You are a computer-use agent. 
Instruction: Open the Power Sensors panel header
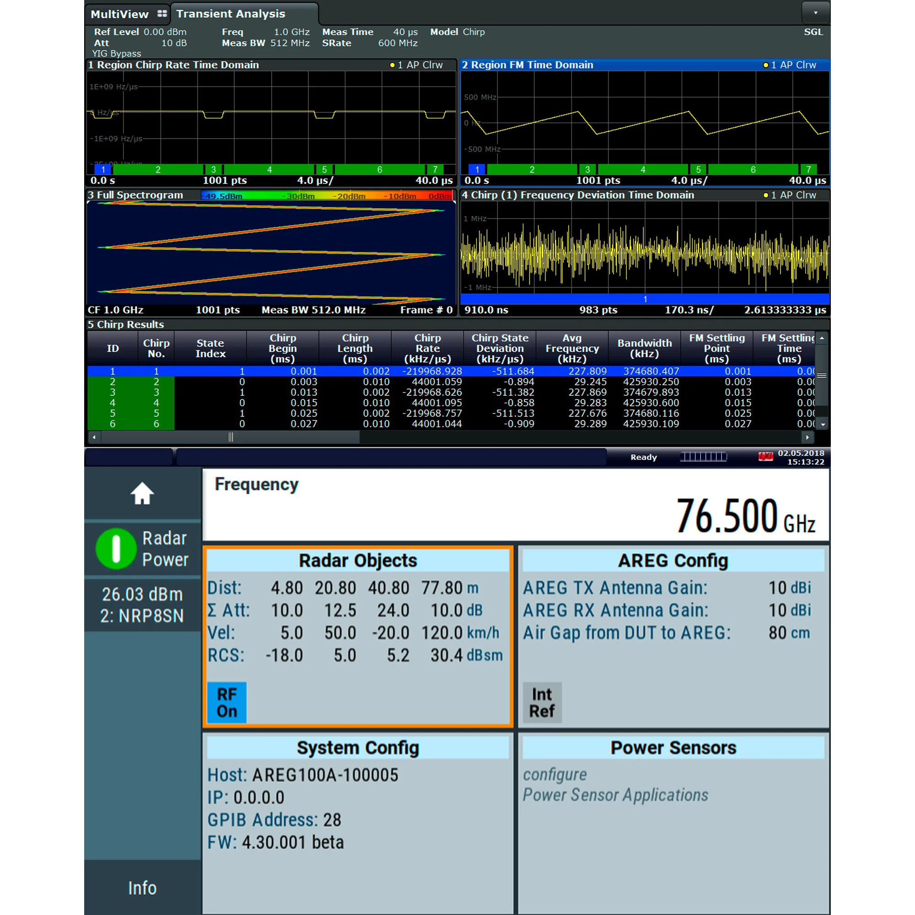pos(673,748)
